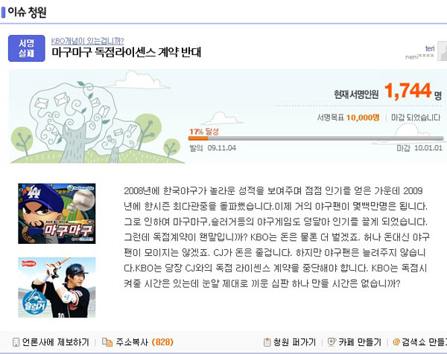This screenshot has width=447, height=354.
Task: Click the user profile avatar image
Action: 442,51
